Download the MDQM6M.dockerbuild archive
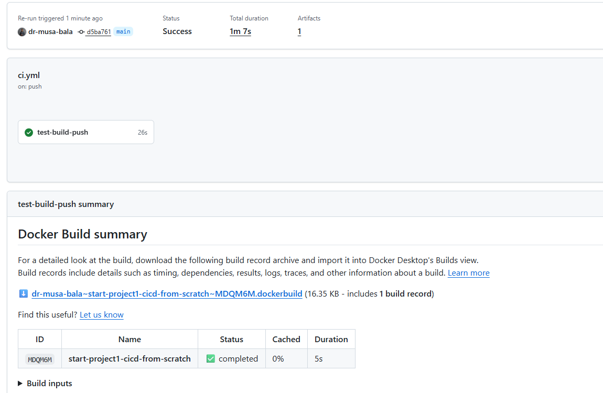Viewport: 603px width, 393px height. 167,294
